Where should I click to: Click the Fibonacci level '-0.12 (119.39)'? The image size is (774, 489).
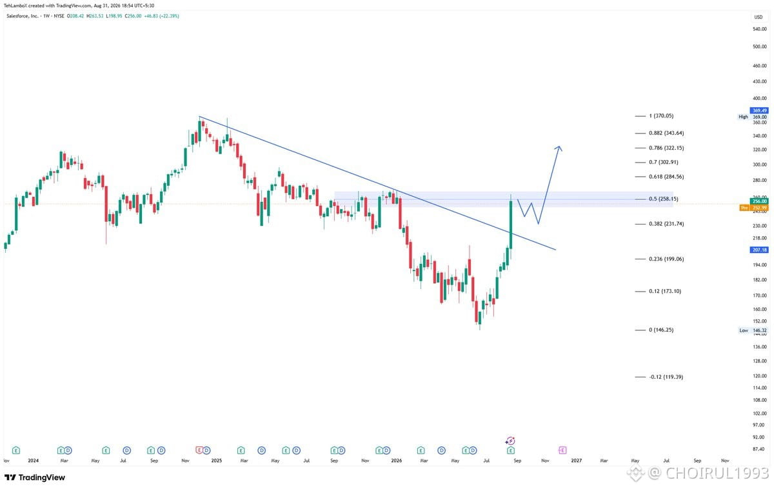[666, 377]
